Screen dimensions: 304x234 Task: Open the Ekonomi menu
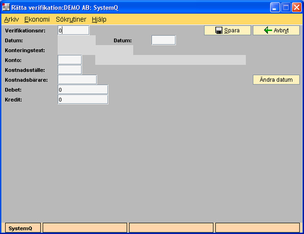tap(37, 19)
